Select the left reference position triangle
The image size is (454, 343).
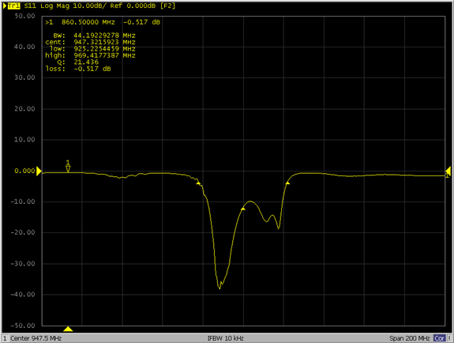tap(39, 171)
